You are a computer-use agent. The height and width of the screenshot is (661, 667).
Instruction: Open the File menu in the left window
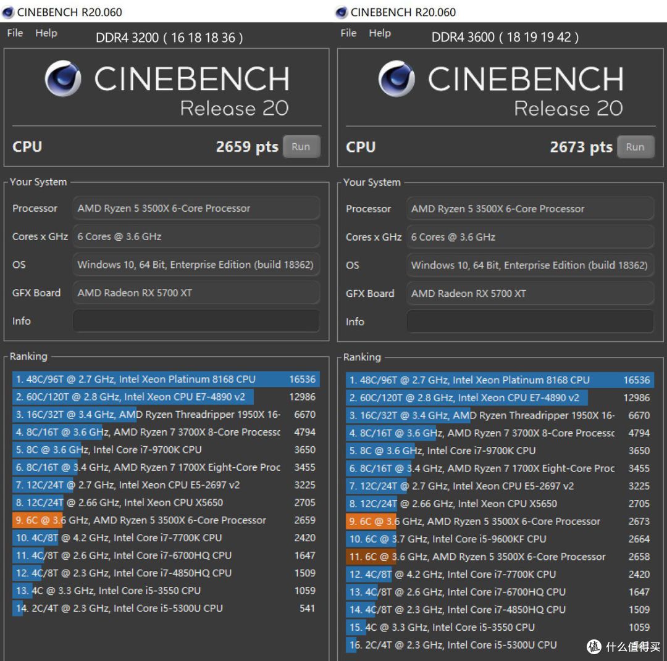[15, 33]
